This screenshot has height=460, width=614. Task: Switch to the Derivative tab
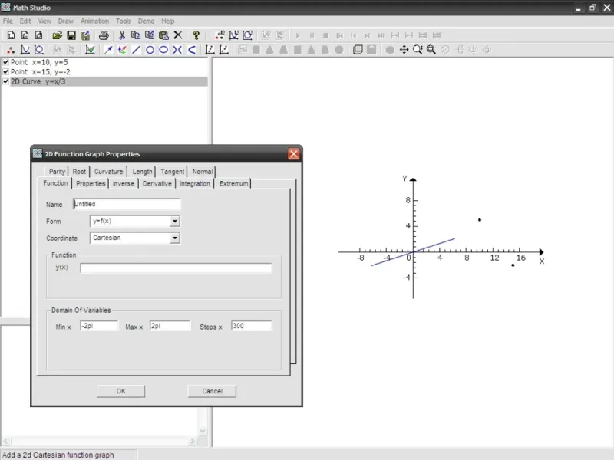tap(157, 184)
